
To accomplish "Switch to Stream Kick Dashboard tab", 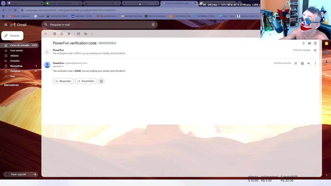I will (x=63, y=3).
